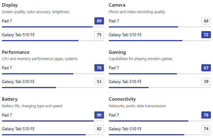Viewport: 213px width, 138px height.
Task: Click Galaxy Tab S10 FE Display progress bar
Action: [x=53, y=41]
